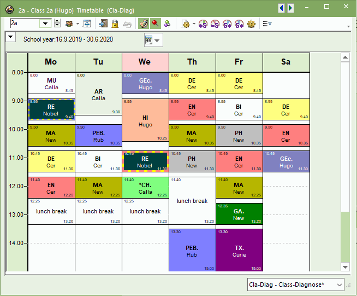Select the Th day column header
The height and width of the screenshot is (296, 357).
point(192,62)
